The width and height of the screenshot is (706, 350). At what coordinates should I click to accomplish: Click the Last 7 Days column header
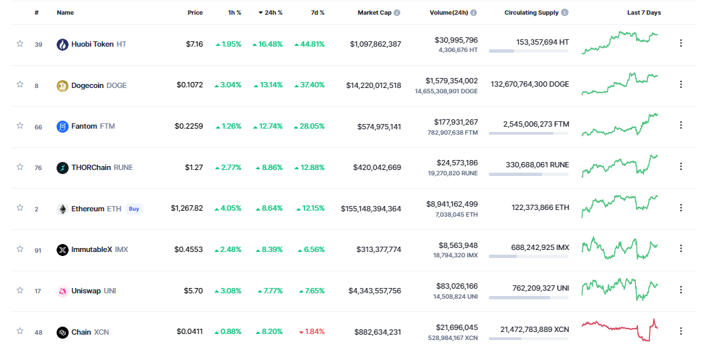point(644,13)
